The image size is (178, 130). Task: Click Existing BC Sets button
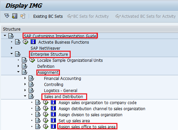click(48, 16)
